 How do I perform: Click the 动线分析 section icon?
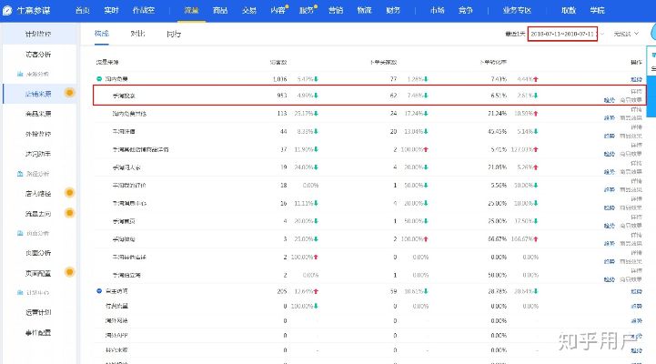[x=20, y=174]
